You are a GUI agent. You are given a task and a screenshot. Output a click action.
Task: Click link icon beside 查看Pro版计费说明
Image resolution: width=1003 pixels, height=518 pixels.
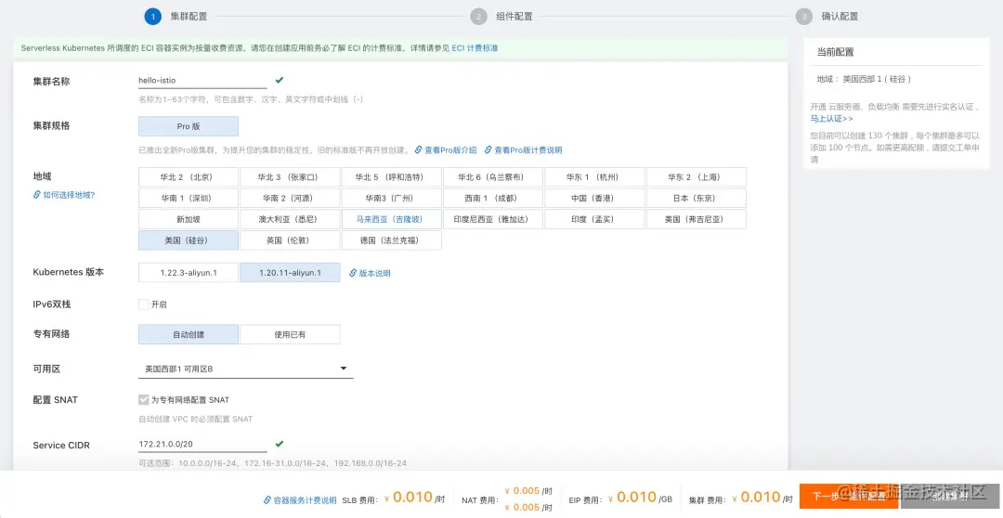(x=488, y=150)
